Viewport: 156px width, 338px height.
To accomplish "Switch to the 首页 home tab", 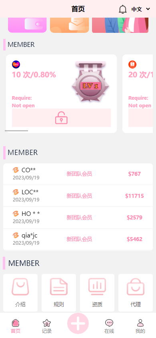I will pos(16,326).
